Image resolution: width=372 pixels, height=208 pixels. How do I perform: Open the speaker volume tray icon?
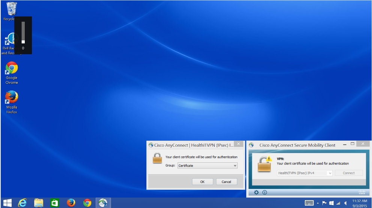(x=346, y=203)
